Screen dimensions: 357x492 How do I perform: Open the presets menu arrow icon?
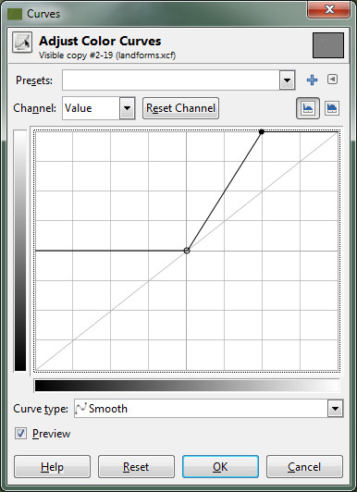pyautogui.click(x=333, y=80)
